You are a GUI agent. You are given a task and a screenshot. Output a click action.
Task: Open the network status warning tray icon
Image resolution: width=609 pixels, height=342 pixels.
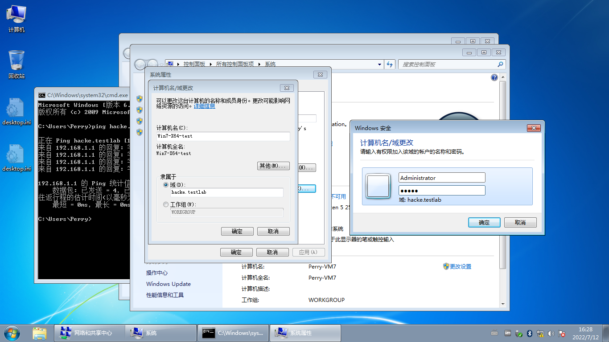click(540, 333)
